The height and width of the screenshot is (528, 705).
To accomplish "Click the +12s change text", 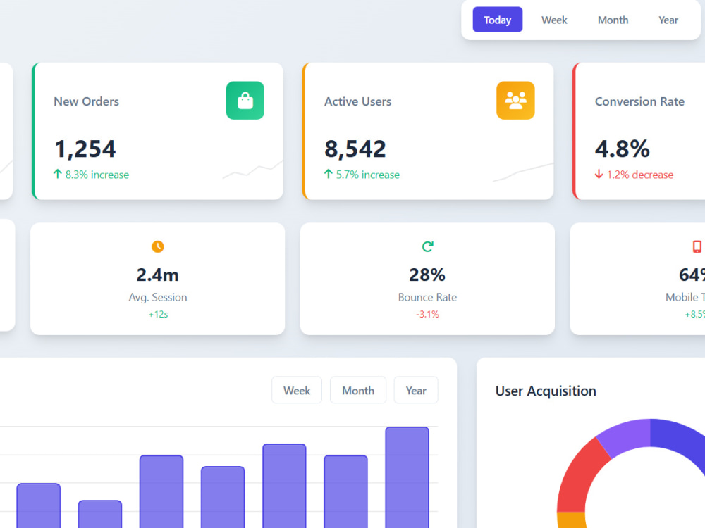I will click(x=158, y=314).
